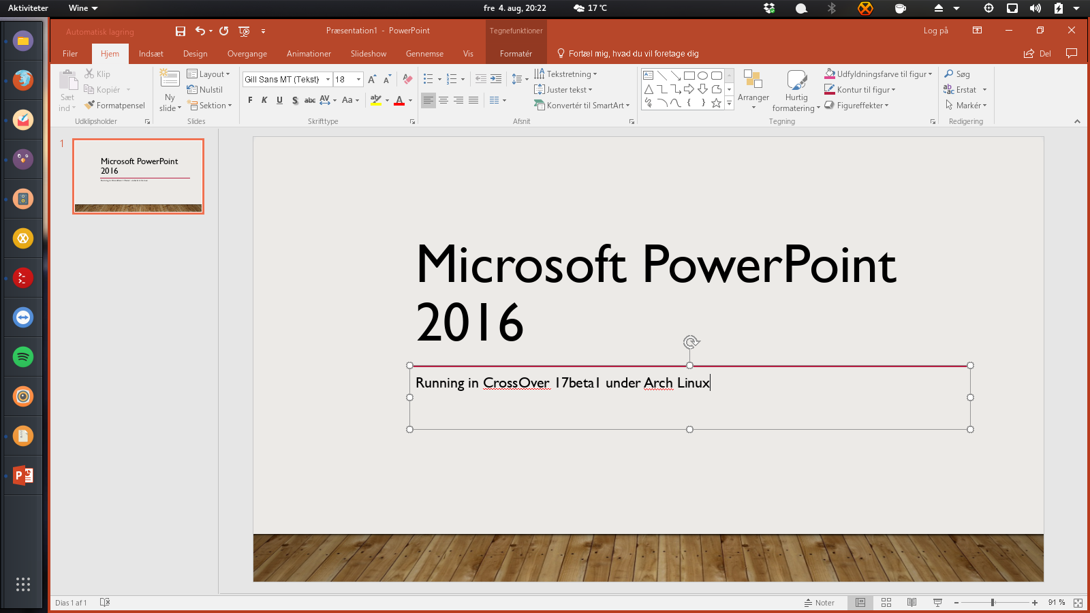Redo the last action

tap(223, 31)
